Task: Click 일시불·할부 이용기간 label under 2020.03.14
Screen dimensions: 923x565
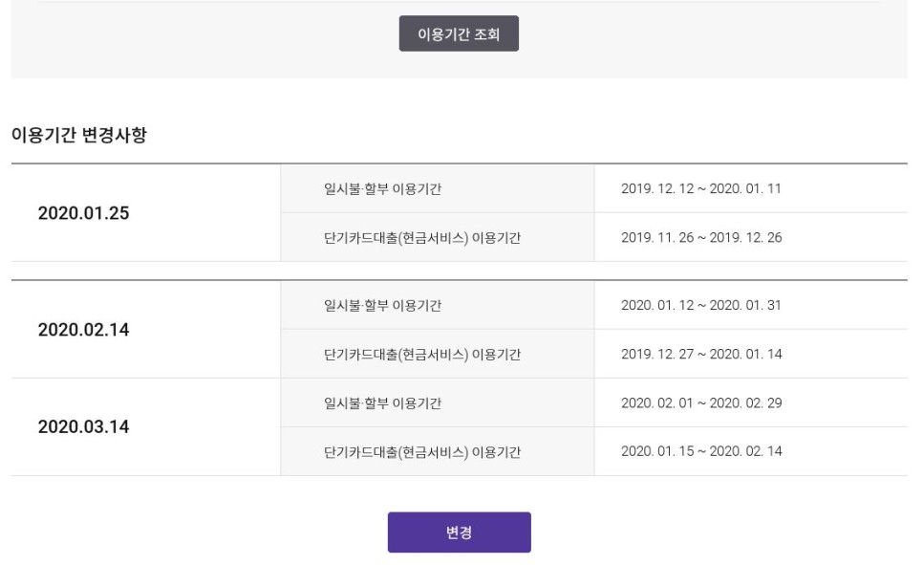Action: tap(382, 403)
